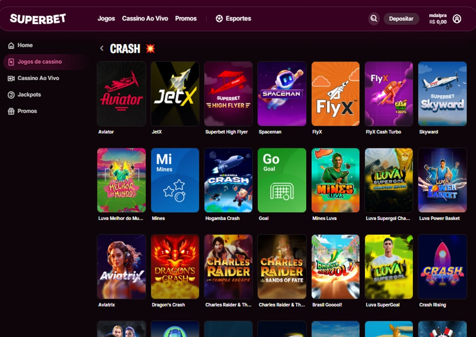The image size is (476, 337).
Task: Switch to Cassino Ao Vivo in top navigation
Action: [145, 19]
